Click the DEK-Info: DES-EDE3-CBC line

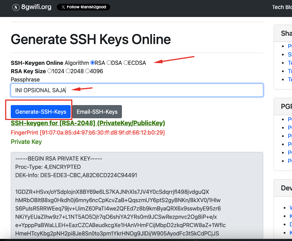pyautogui.click(x=76, y=175)
